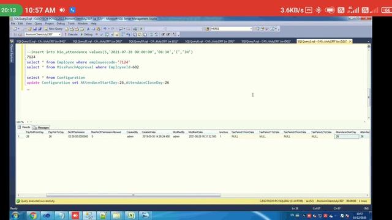Viewport: 392px width, 220px height.
Task: Open the Project menu
Action: click(49, 23)
